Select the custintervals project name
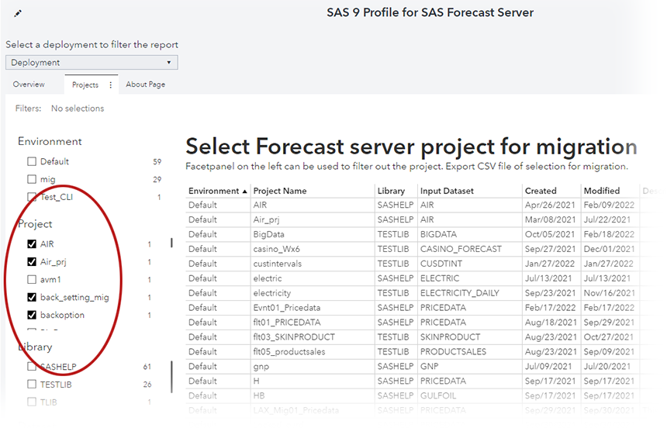Image resolution: width=667 pixels, height=428 pixels. tap(278, 264)
